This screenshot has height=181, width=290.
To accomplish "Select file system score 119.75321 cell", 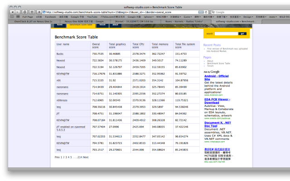I will click(182, 100).
